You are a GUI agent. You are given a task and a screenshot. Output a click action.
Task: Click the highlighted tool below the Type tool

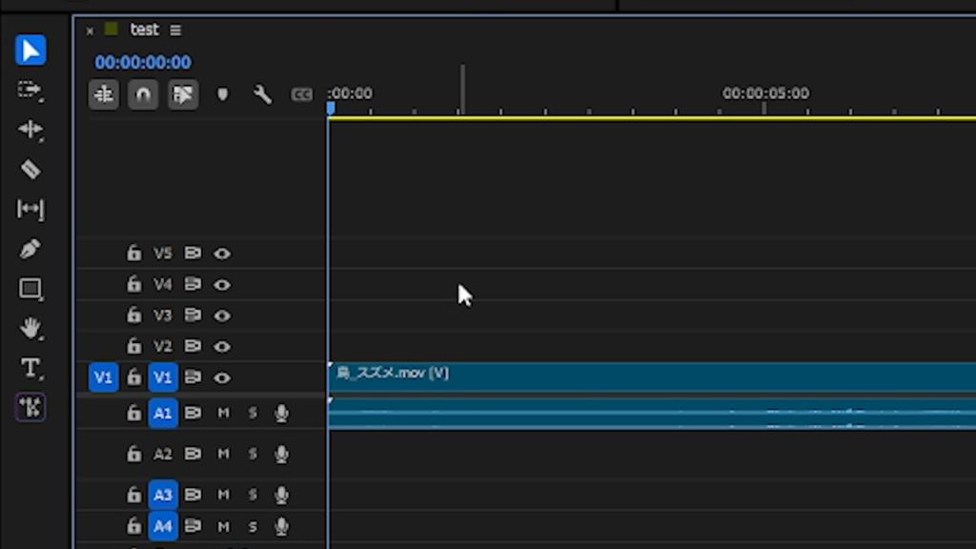(30, 408)
